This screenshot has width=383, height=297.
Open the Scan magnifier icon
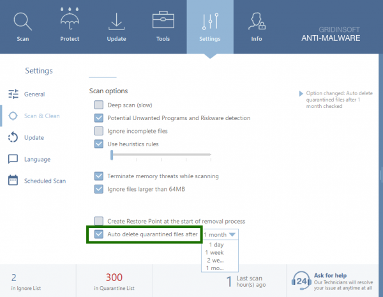23,22
